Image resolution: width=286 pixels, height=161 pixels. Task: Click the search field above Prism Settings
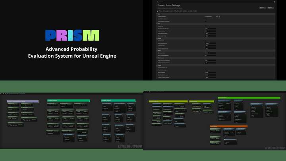214,2
